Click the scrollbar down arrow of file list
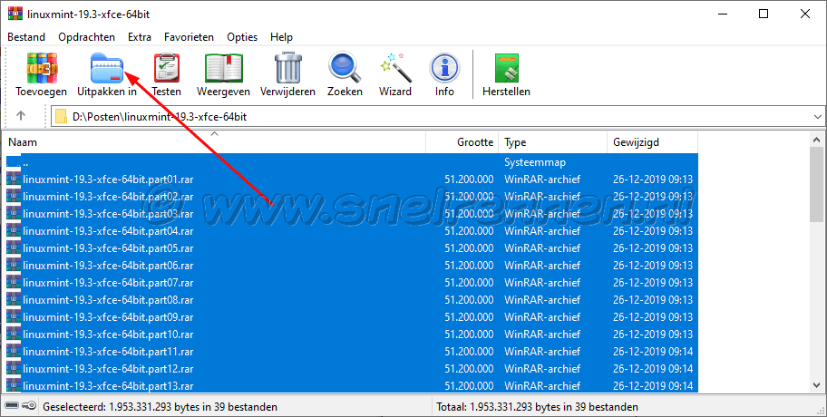Viewport: 827px width, 417px height. 816,385
